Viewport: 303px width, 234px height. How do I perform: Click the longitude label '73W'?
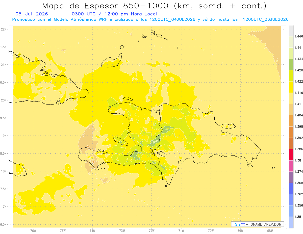tap(122, 231)
